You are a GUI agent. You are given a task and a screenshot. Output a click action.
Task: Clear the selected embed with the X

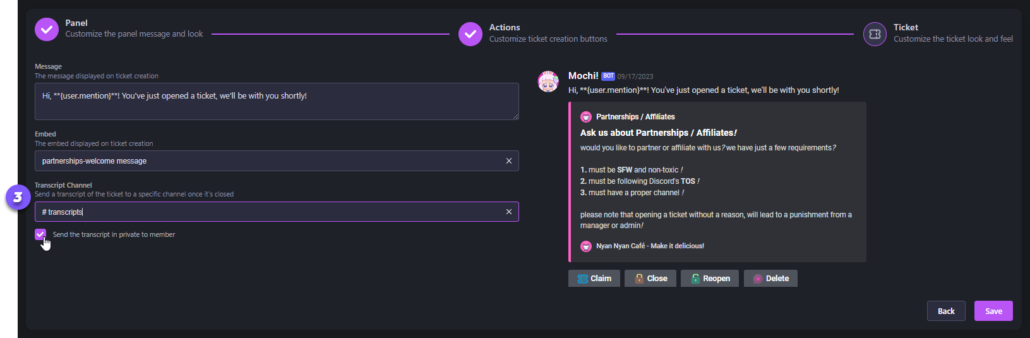(x=509, y=161)
